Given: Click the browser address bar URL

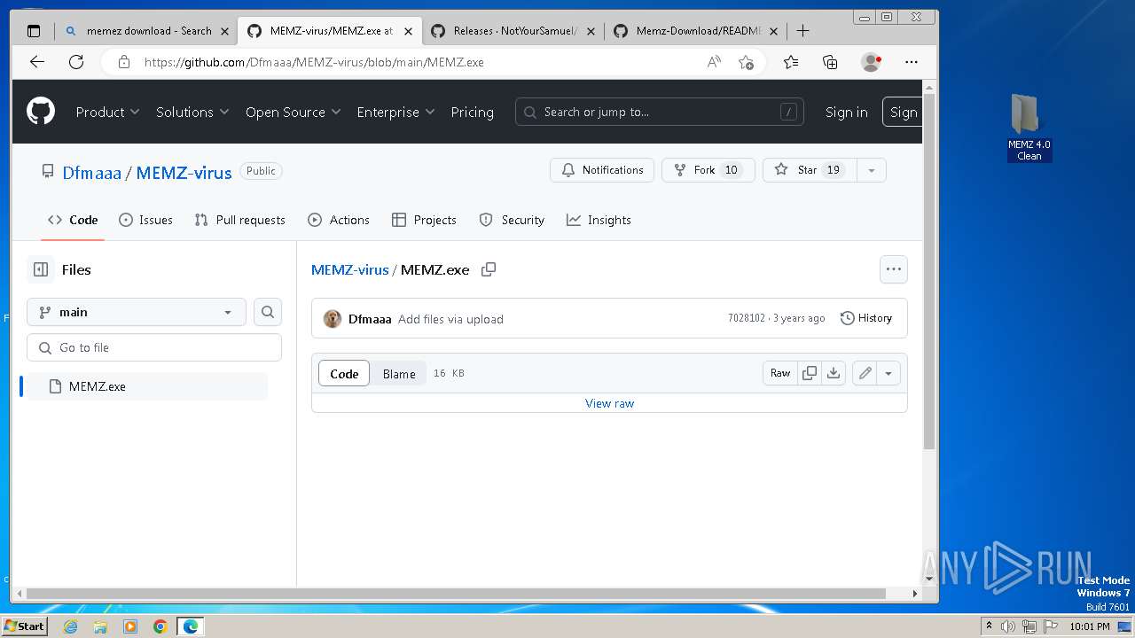Looking at the screenshot, I should (314, 62).
